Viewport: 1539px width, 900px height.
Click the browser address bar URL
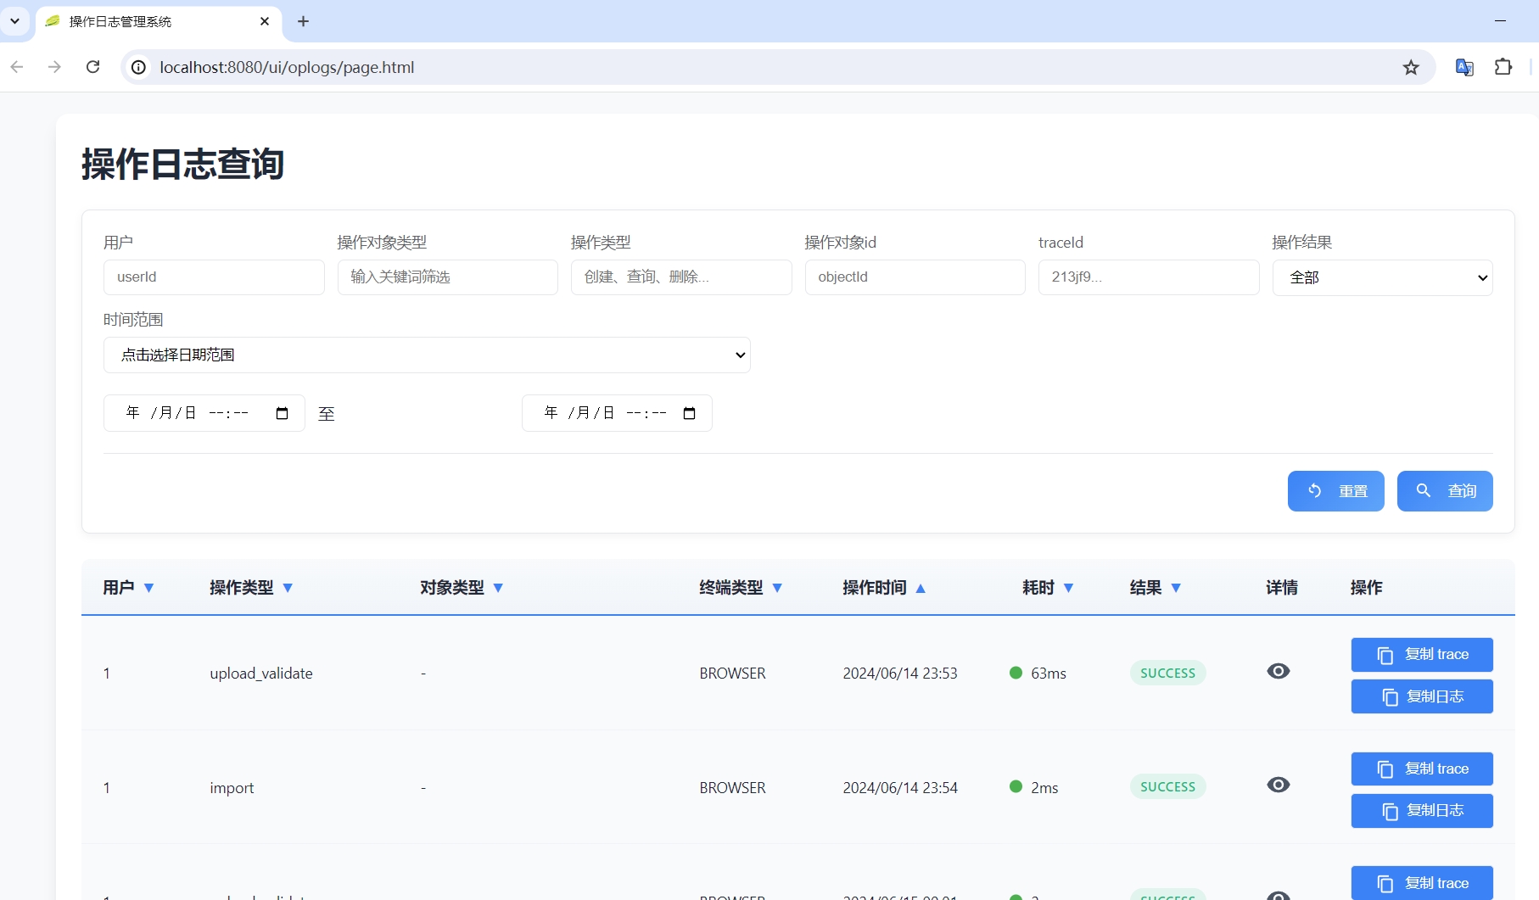point(287,67)
